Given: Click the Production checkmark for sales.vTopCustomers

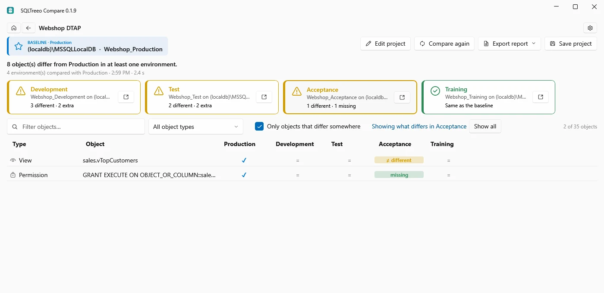Looking at the screenshot, I should click(x=244, y=160).
